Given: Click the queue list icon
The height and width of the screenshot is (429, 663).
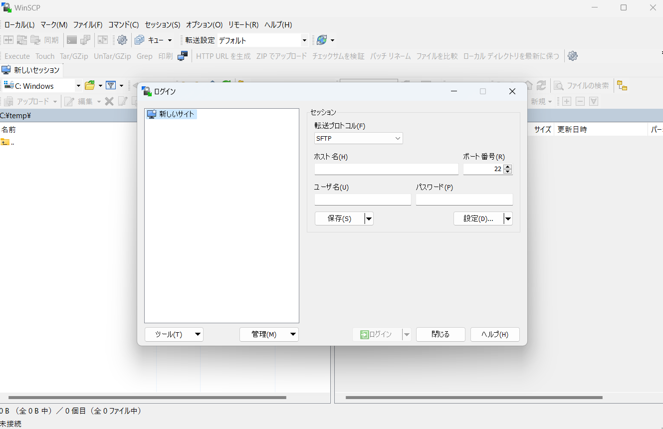Looking at the screenshot, I should pos(140,40).
